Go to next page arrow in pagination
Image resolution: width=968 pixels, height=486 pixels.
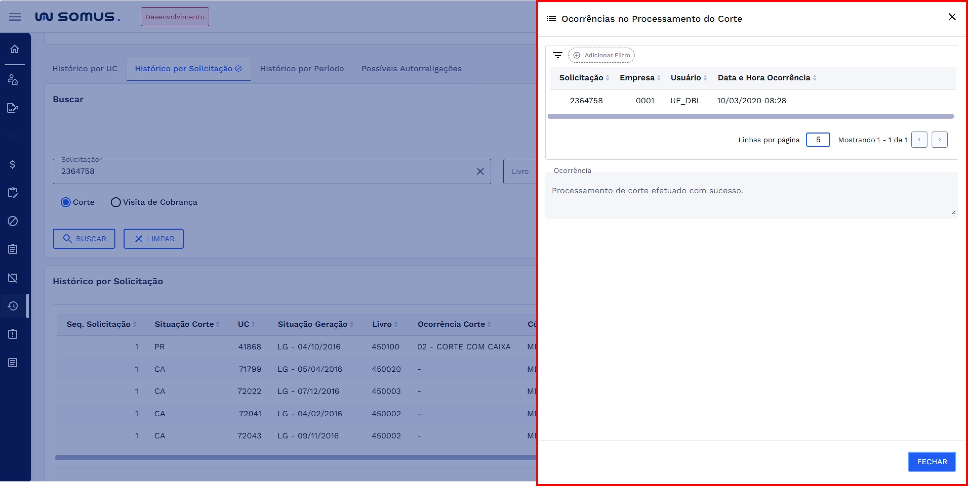click(x=939, y=140)
